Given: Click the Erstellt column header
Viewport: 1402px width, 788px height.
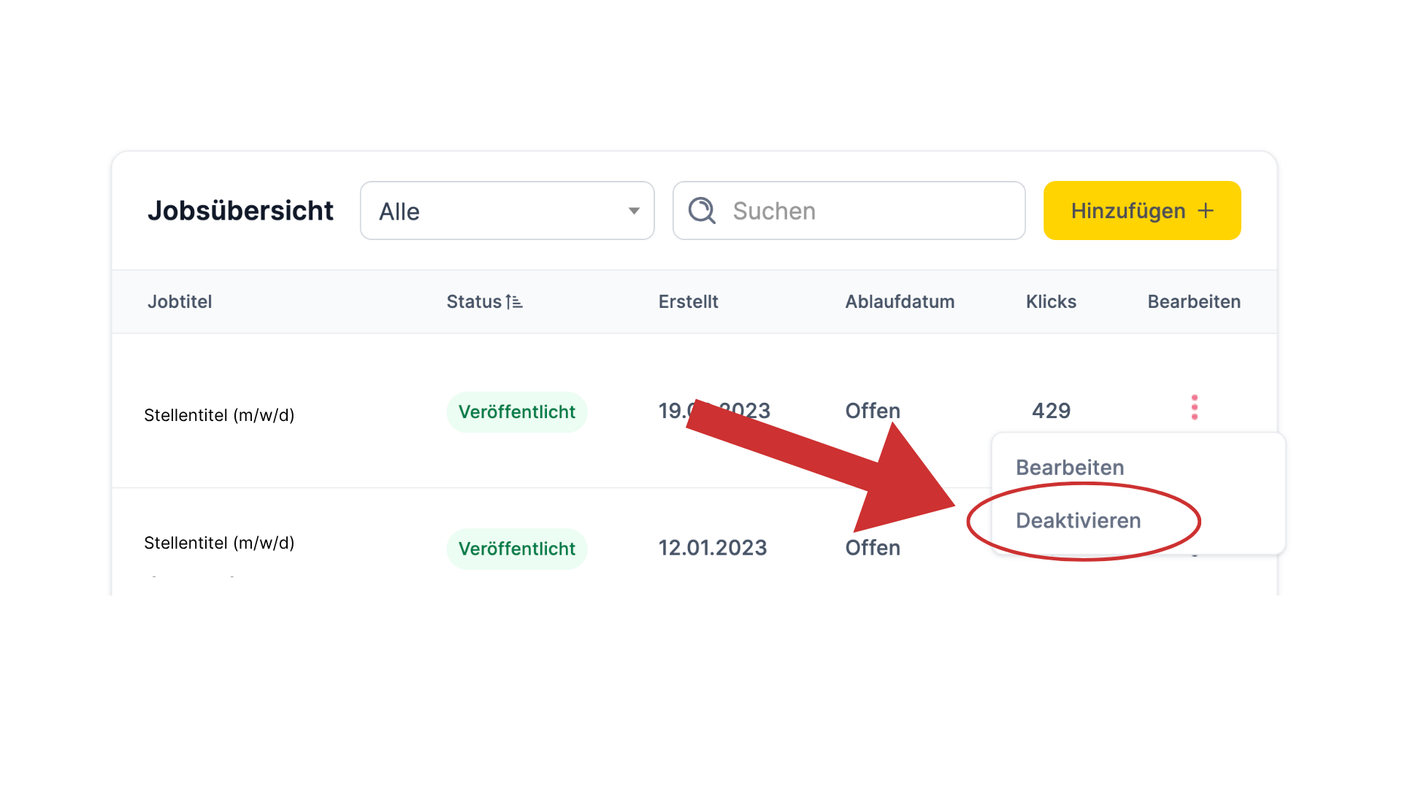Looking at the screenshot, I should (x=688, y=301).
